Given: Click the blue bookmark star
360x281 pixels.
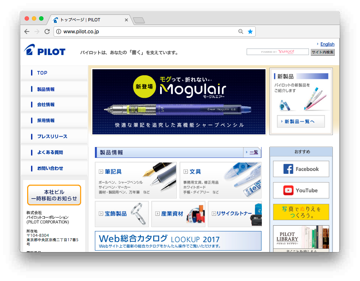Looking at the screenshot, I should point(250,32).
